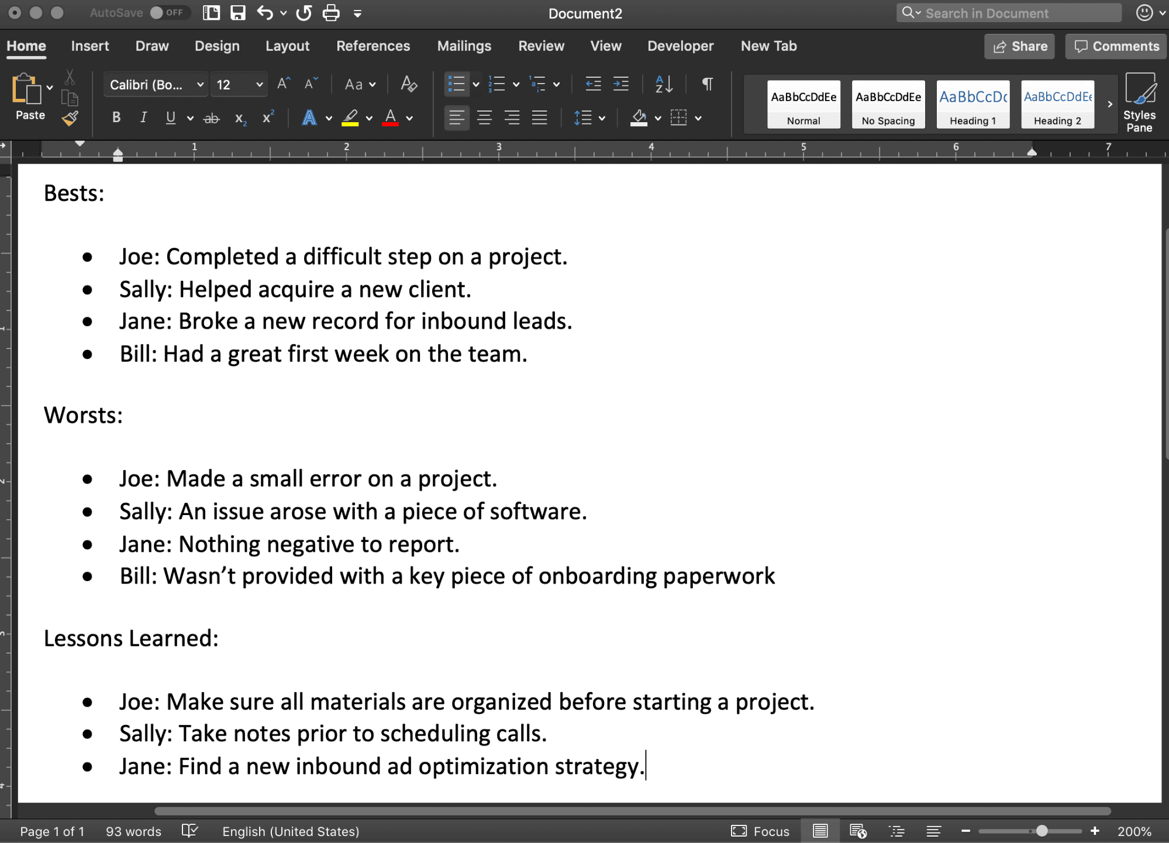Expand styles gallery arrow

(1109, 104)
